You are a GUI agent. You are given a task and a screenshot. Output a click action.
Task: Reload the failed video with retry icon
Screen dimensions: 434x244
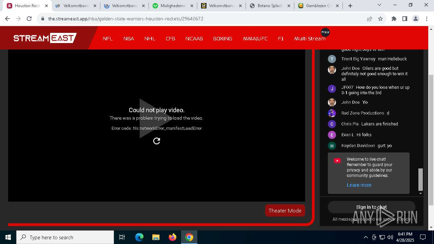[x=157, y=141]
